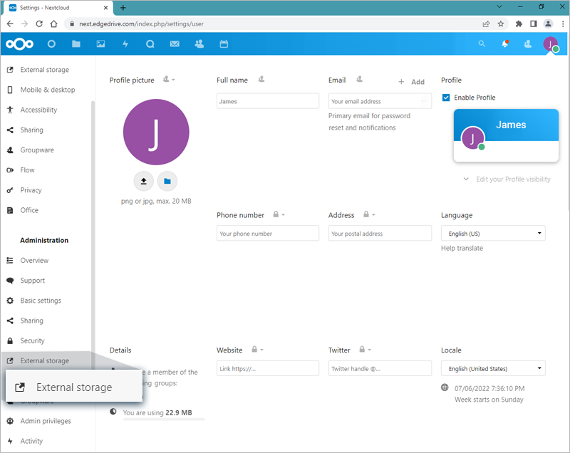Open the user avatar menu in header

[551, 44]
